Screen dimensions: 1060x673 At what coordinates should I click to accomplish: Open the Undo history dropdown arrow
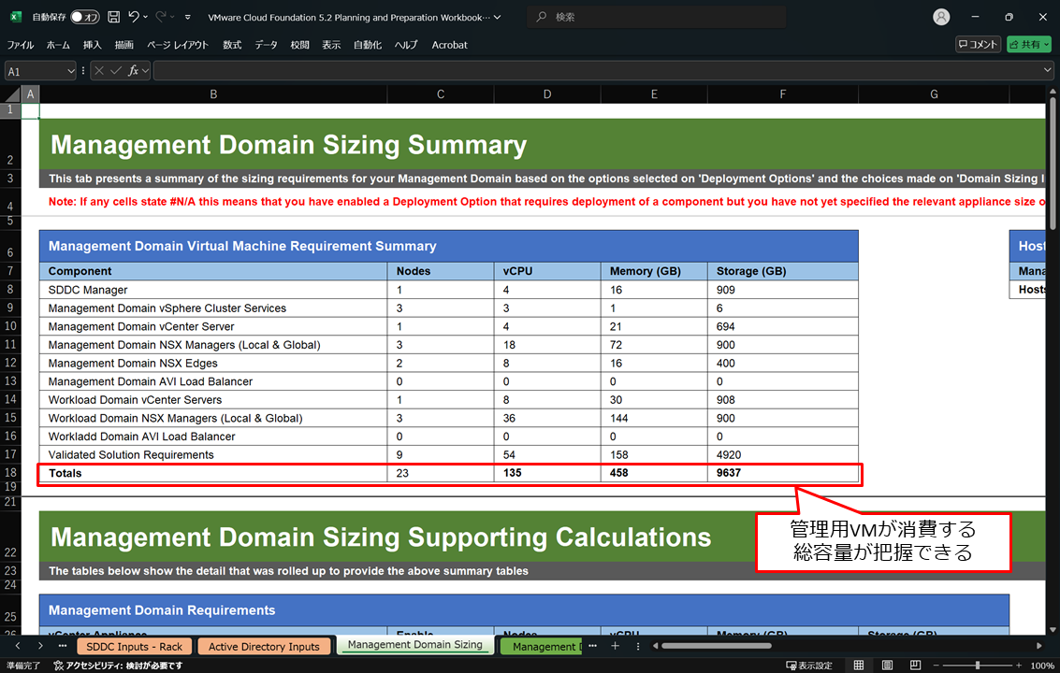145,17
